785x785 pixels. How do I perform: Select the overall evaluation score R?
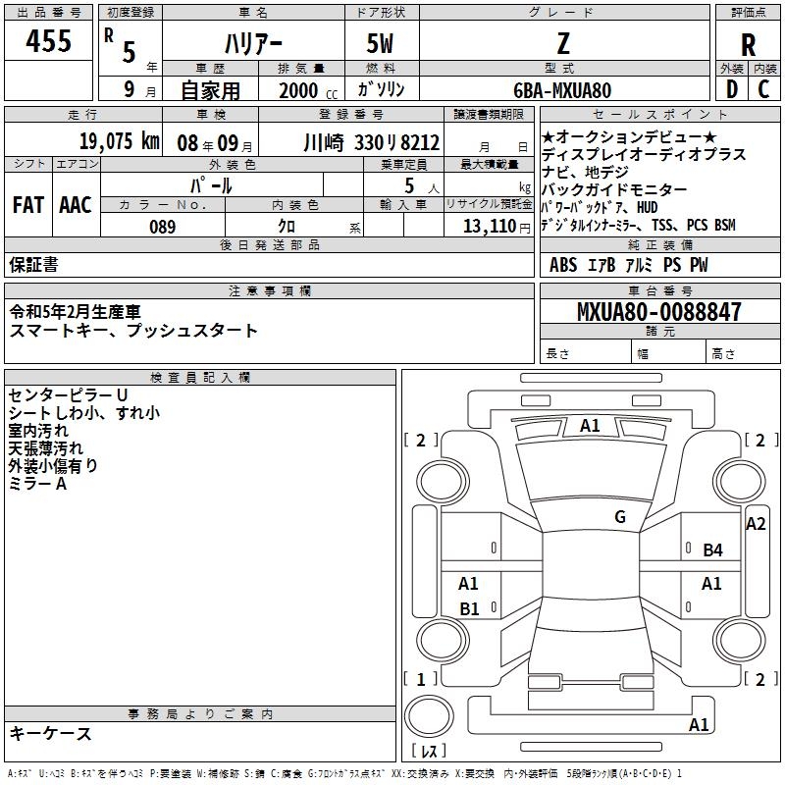coord(748,44)
